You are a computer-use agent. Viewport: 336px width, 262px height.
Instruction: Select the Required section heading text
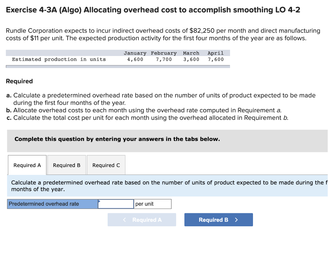pos(19,81)
